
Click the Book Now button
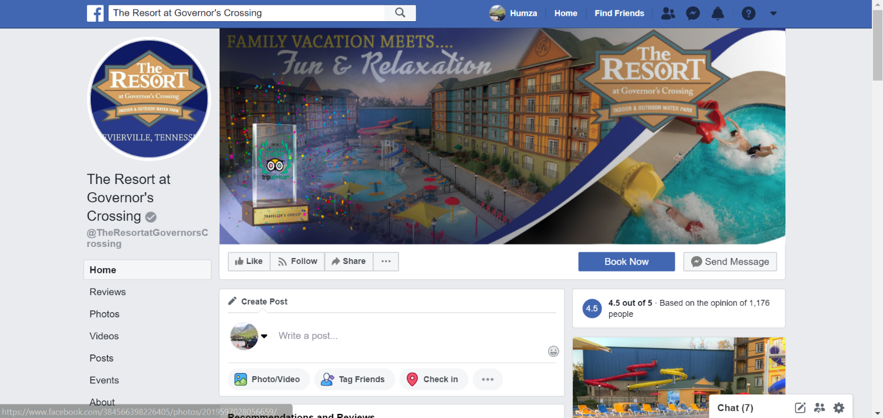point(626,262)
